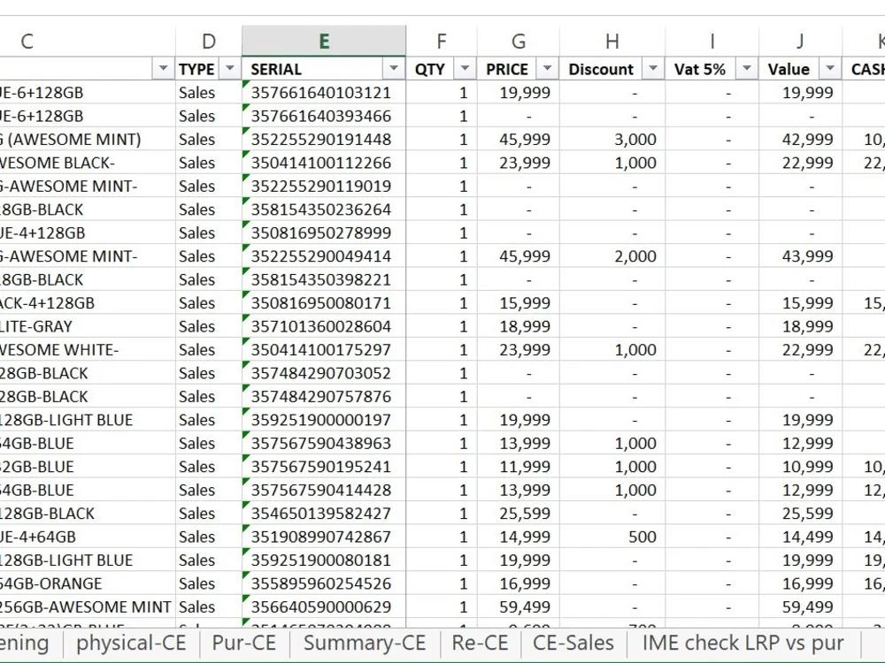Select serial cell 352255290119019
Screen dimensions: 885x663
[323, 186]
